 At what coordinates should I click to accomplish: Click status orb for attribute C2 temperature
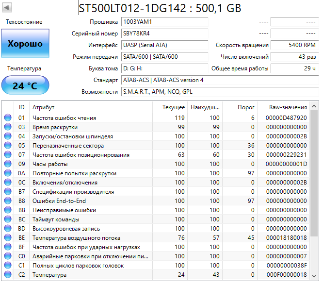tap(8, 274)
